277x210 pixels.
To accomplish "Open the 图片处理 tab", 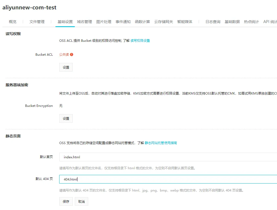I will (x=104, y=22).
